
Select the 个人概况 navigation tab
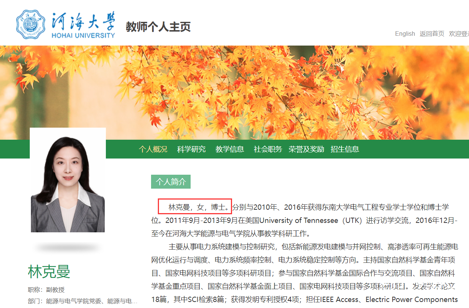point(153,149)
